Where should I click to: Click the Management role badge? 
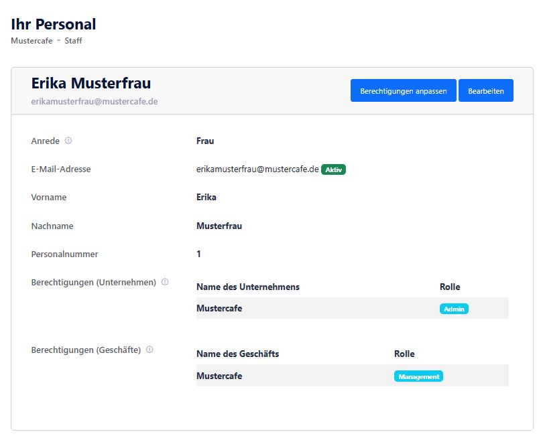click(418, 376)
